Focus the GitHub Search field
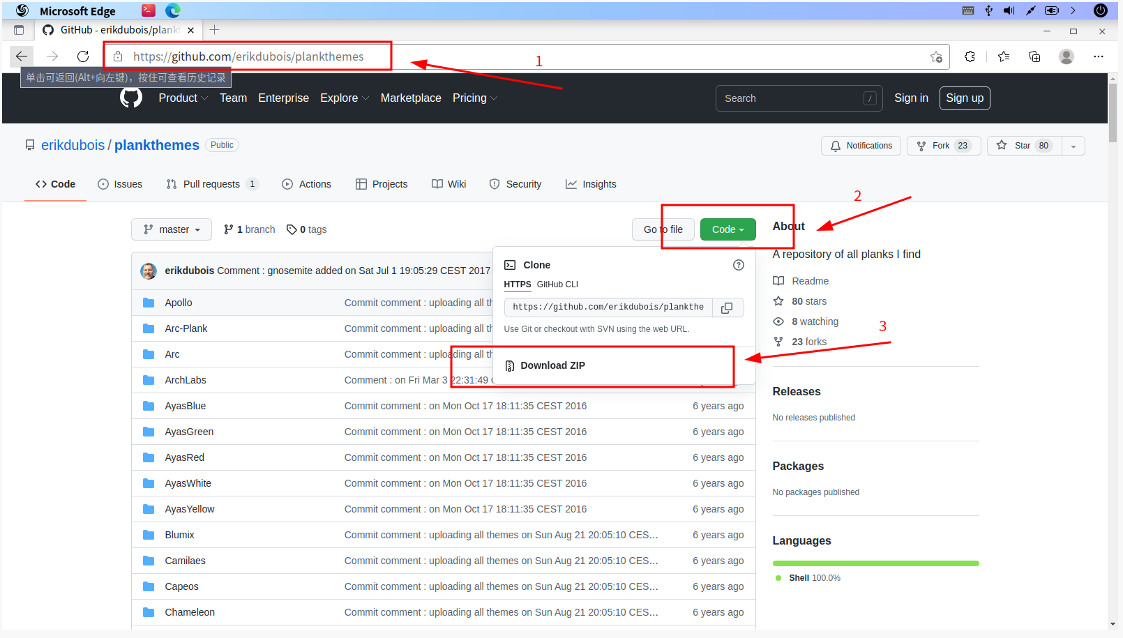The width and height of the screenshot is (1123, 638). tap(799, 98)
